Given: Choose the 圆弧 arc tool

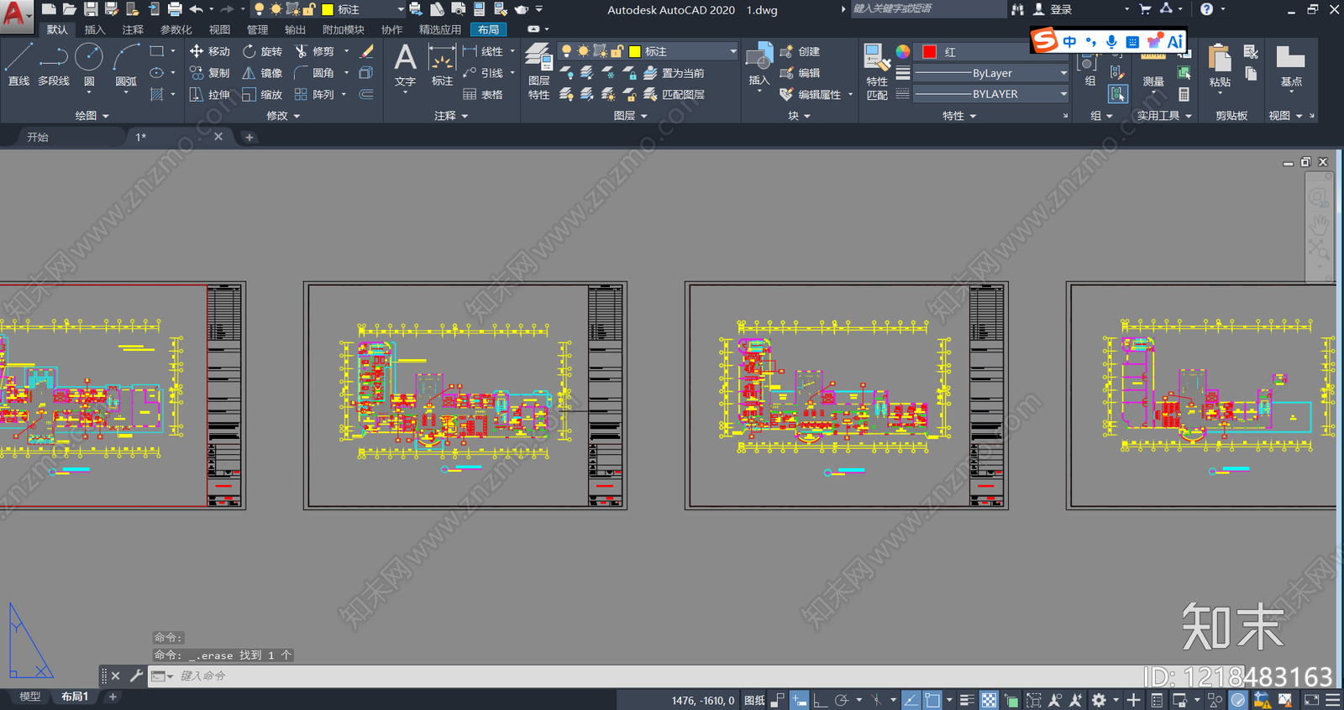Looking at the screenshot, I should pyautogui.click(x=126, y=65).
